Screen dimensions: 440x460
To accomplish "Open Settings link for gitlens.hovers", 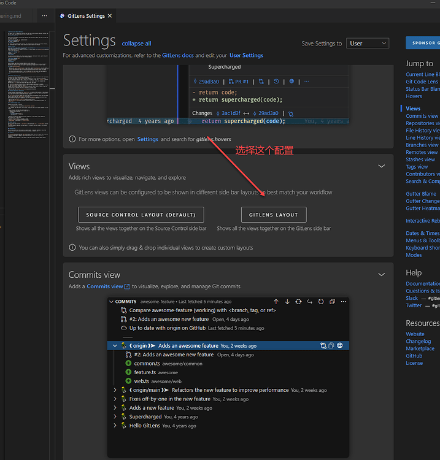I will tap(148, 139).
